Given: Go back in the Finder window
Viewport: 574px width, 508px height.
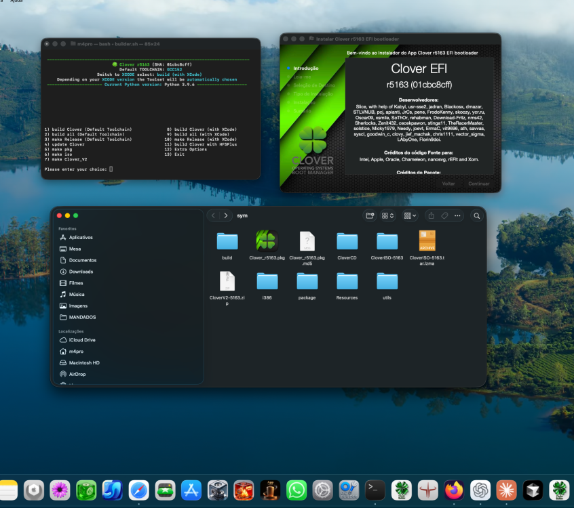Looking at the screenshot, I should [x=214, y=215].
